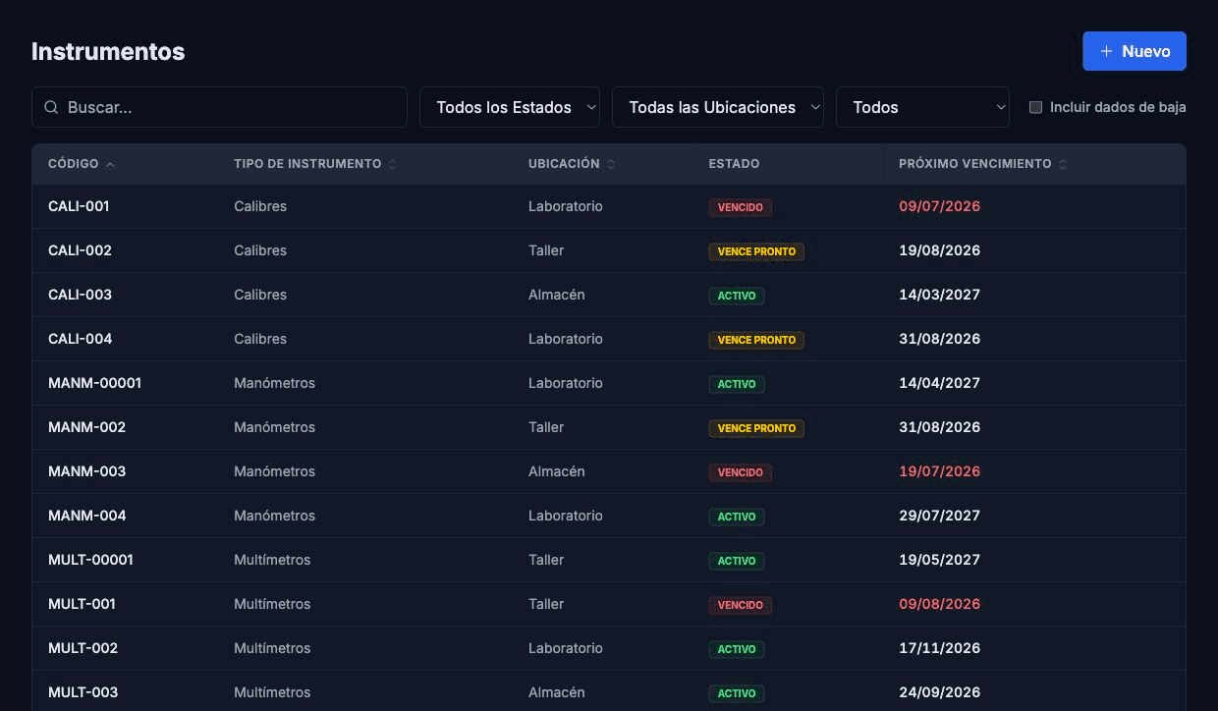This screenshot has height=711, width=1218.
Task: Click the Activo badge for CALI-003
Action: click(736, 296)
